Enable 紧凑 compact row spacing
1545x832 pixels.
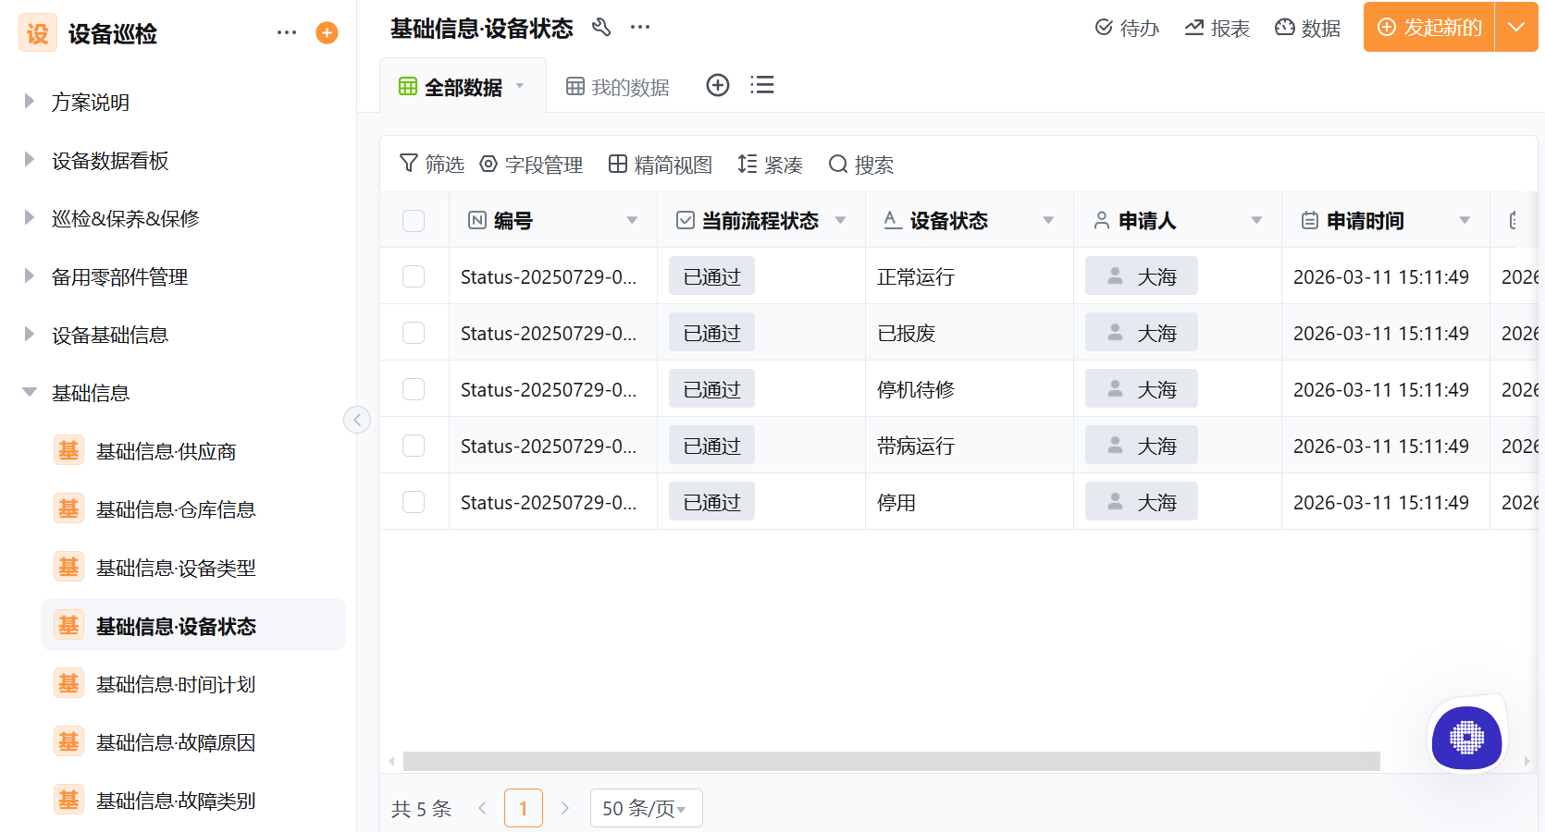770,164
